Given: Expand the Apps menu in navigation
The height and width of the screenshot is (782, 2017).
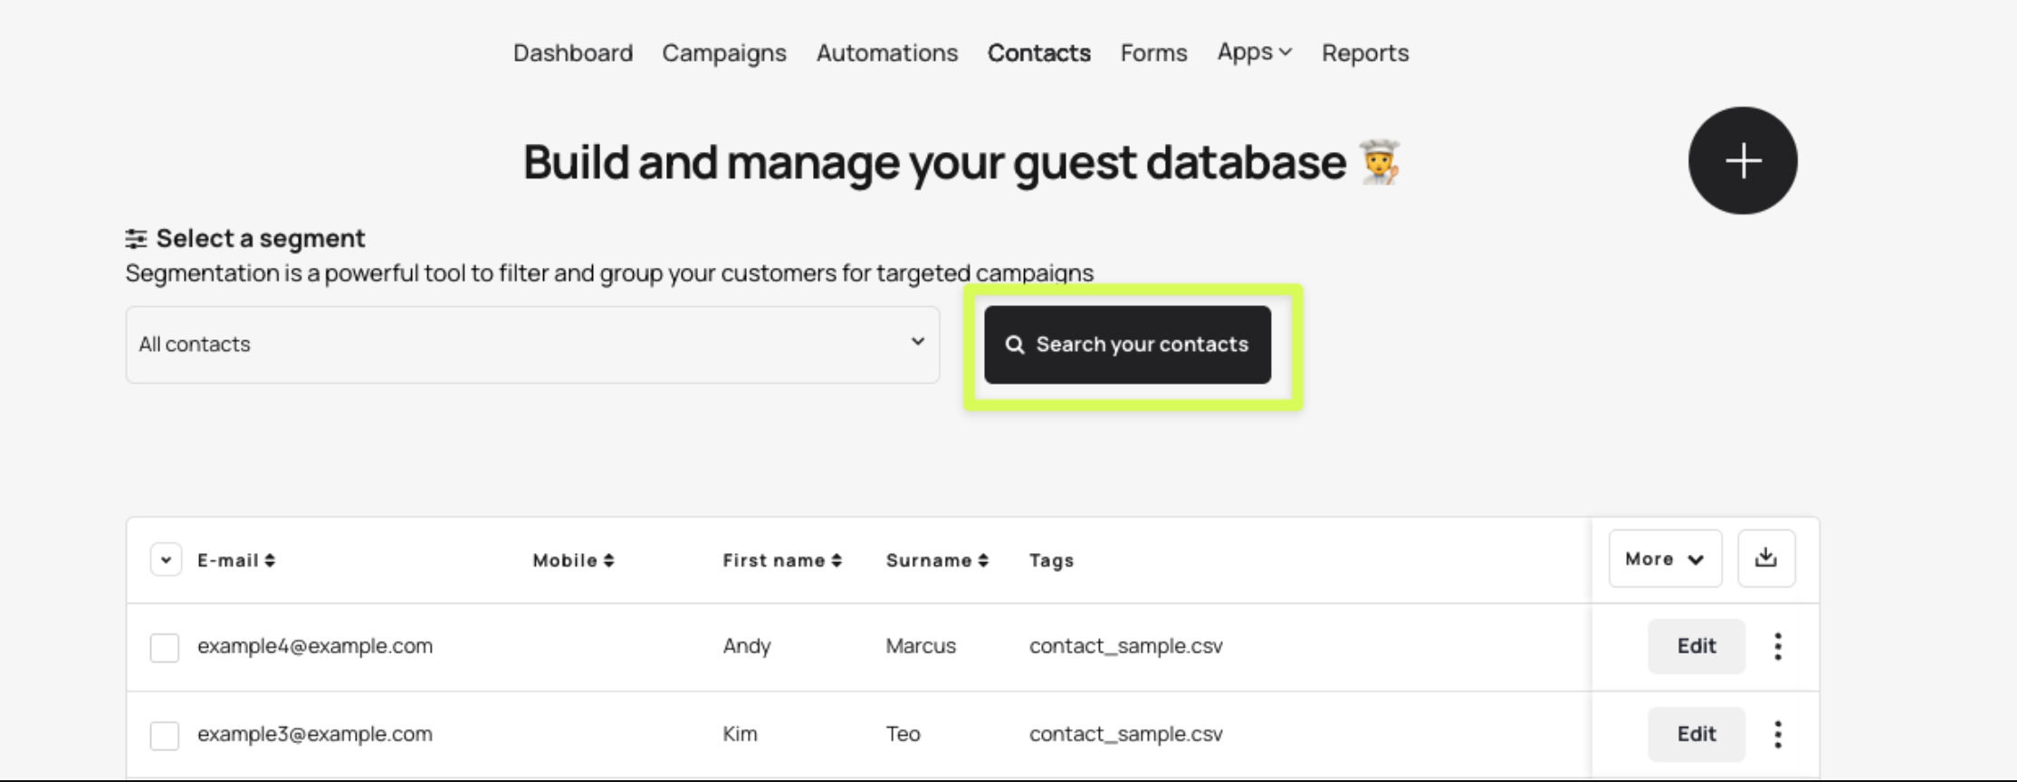Looking at the screenshot, I should click(x=1254, y=52).
